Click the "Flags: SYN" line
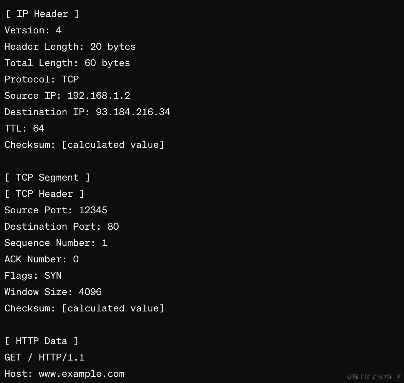Image resolution: width=404 pixels, height=383 pixels. click(x=33, y=276)
